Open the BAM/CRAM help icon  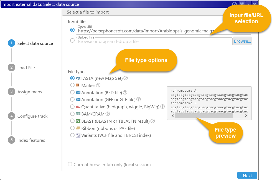pyautogui.click(x=108, y=114)
